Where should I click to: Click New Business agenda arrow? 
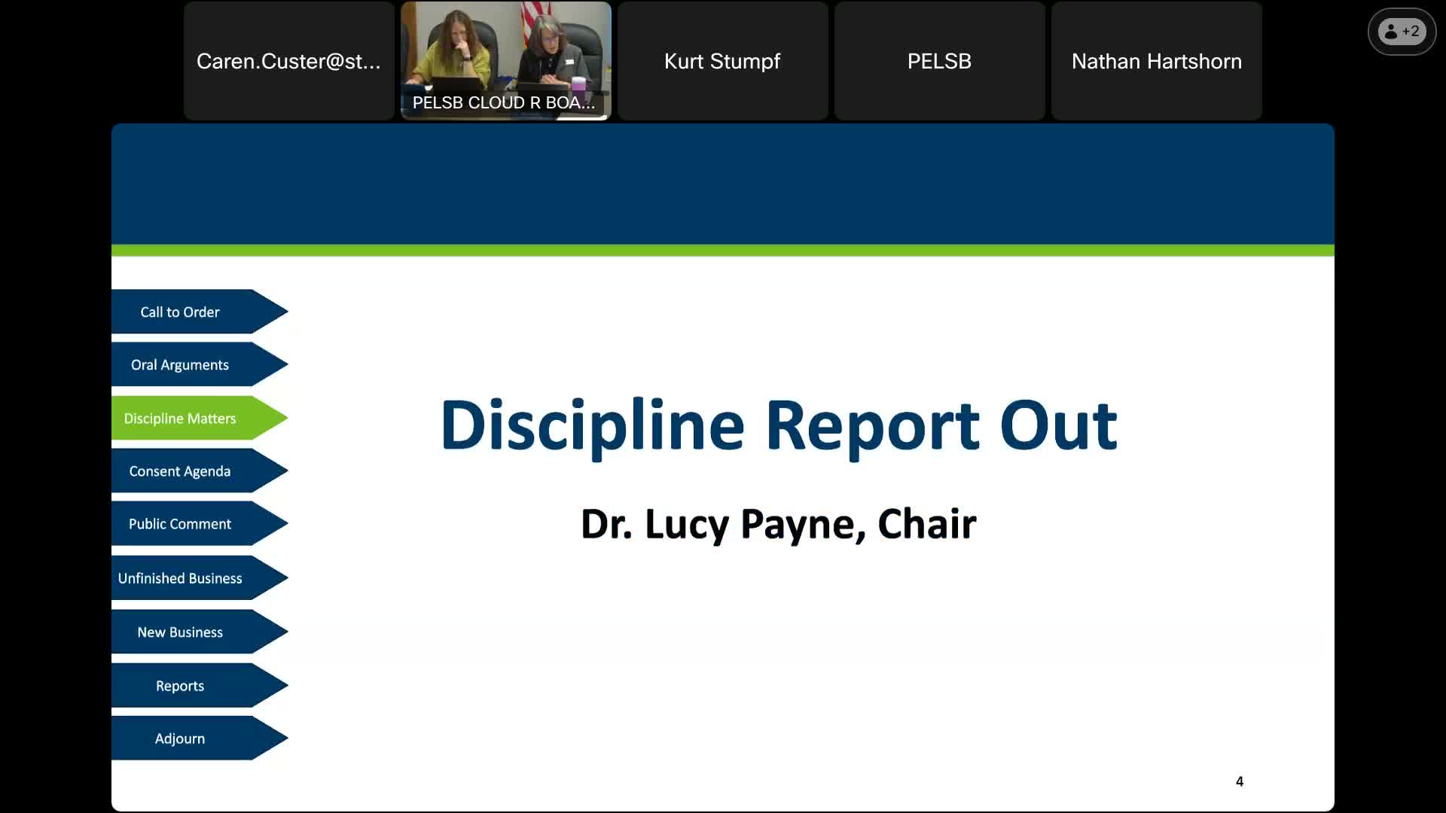pyautogui.click(x=181, y=632)
